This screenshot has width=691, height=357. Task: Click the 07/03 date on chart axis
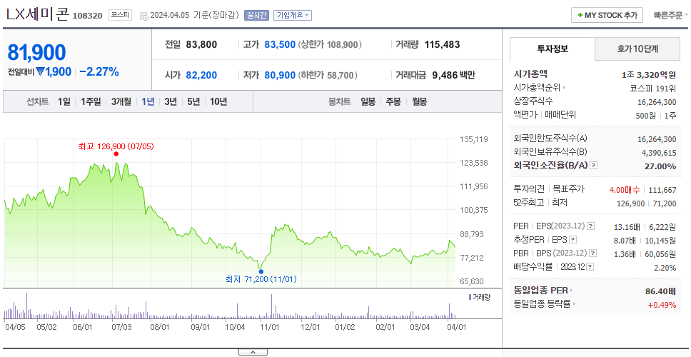coord(121,327)
